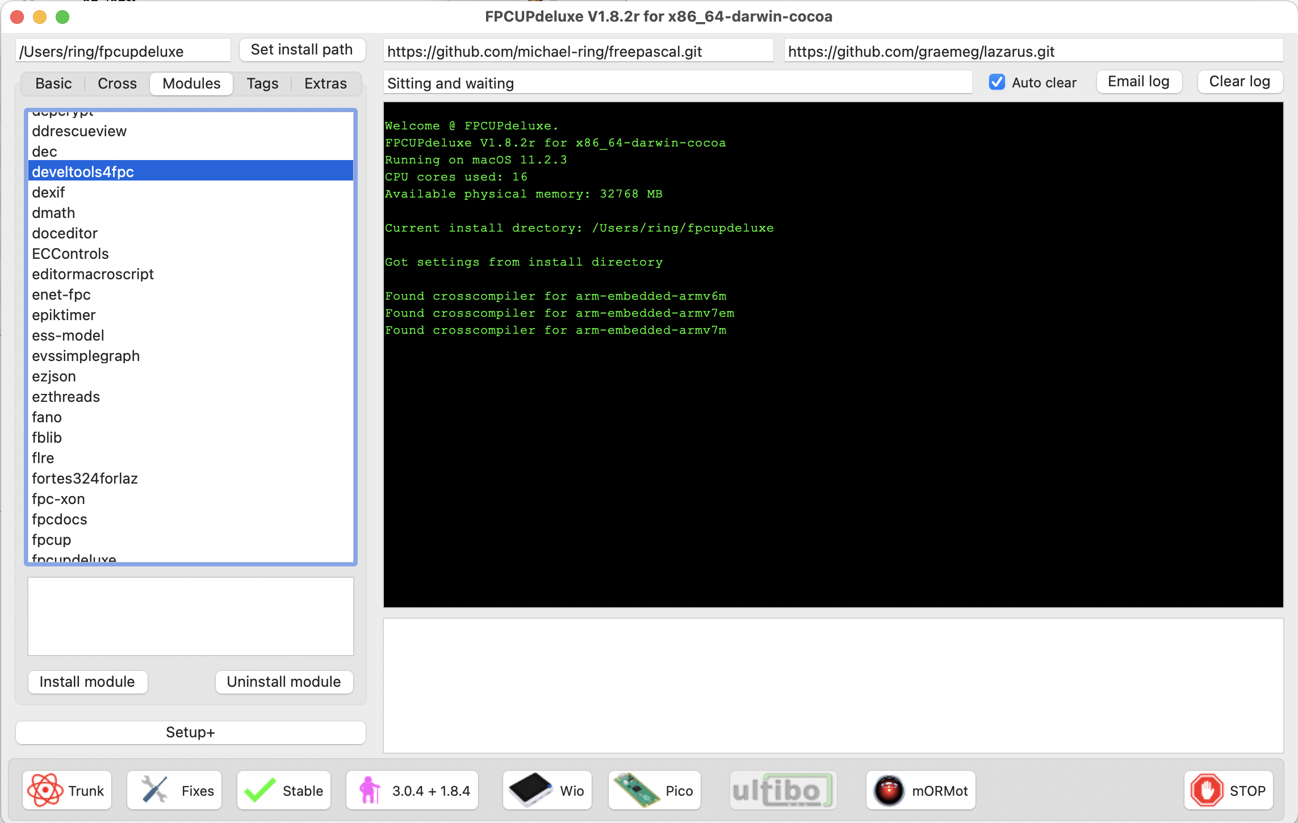
Task: Toggle the Auto clear checkbox
Action: tap(997, 82)
